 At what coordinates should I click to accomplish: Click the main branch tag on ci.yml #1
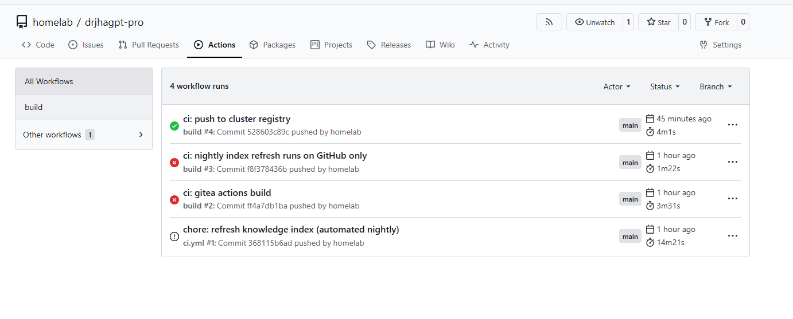click(630, 237)
